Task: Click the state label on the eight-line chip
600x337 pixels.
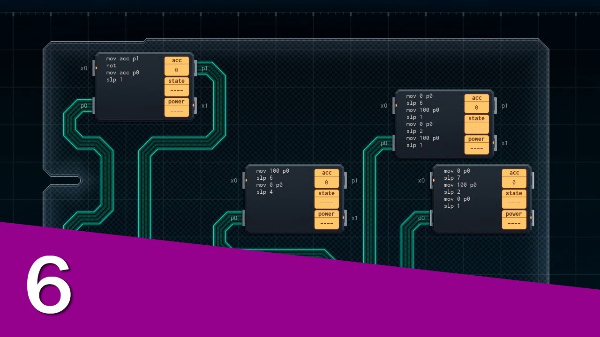Action: tap(477, 118)
